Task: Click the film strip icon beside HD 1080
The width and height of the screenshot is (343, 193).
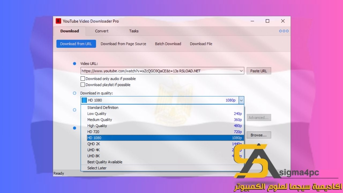Action: 84,100
